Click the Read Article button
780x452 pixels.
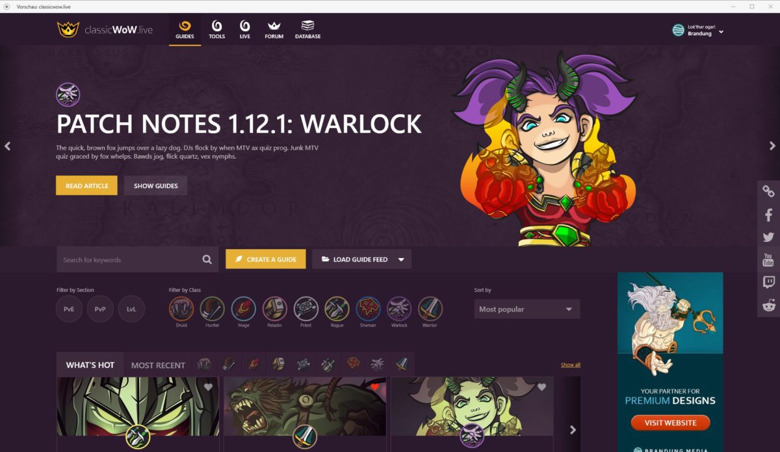tap(86, 185)
